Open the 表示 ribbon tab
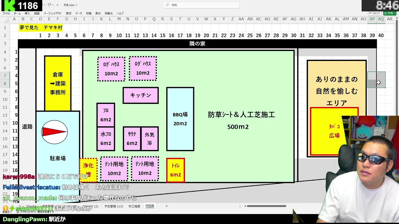Viewport: 399px width, 224px height. coord(98,13)
